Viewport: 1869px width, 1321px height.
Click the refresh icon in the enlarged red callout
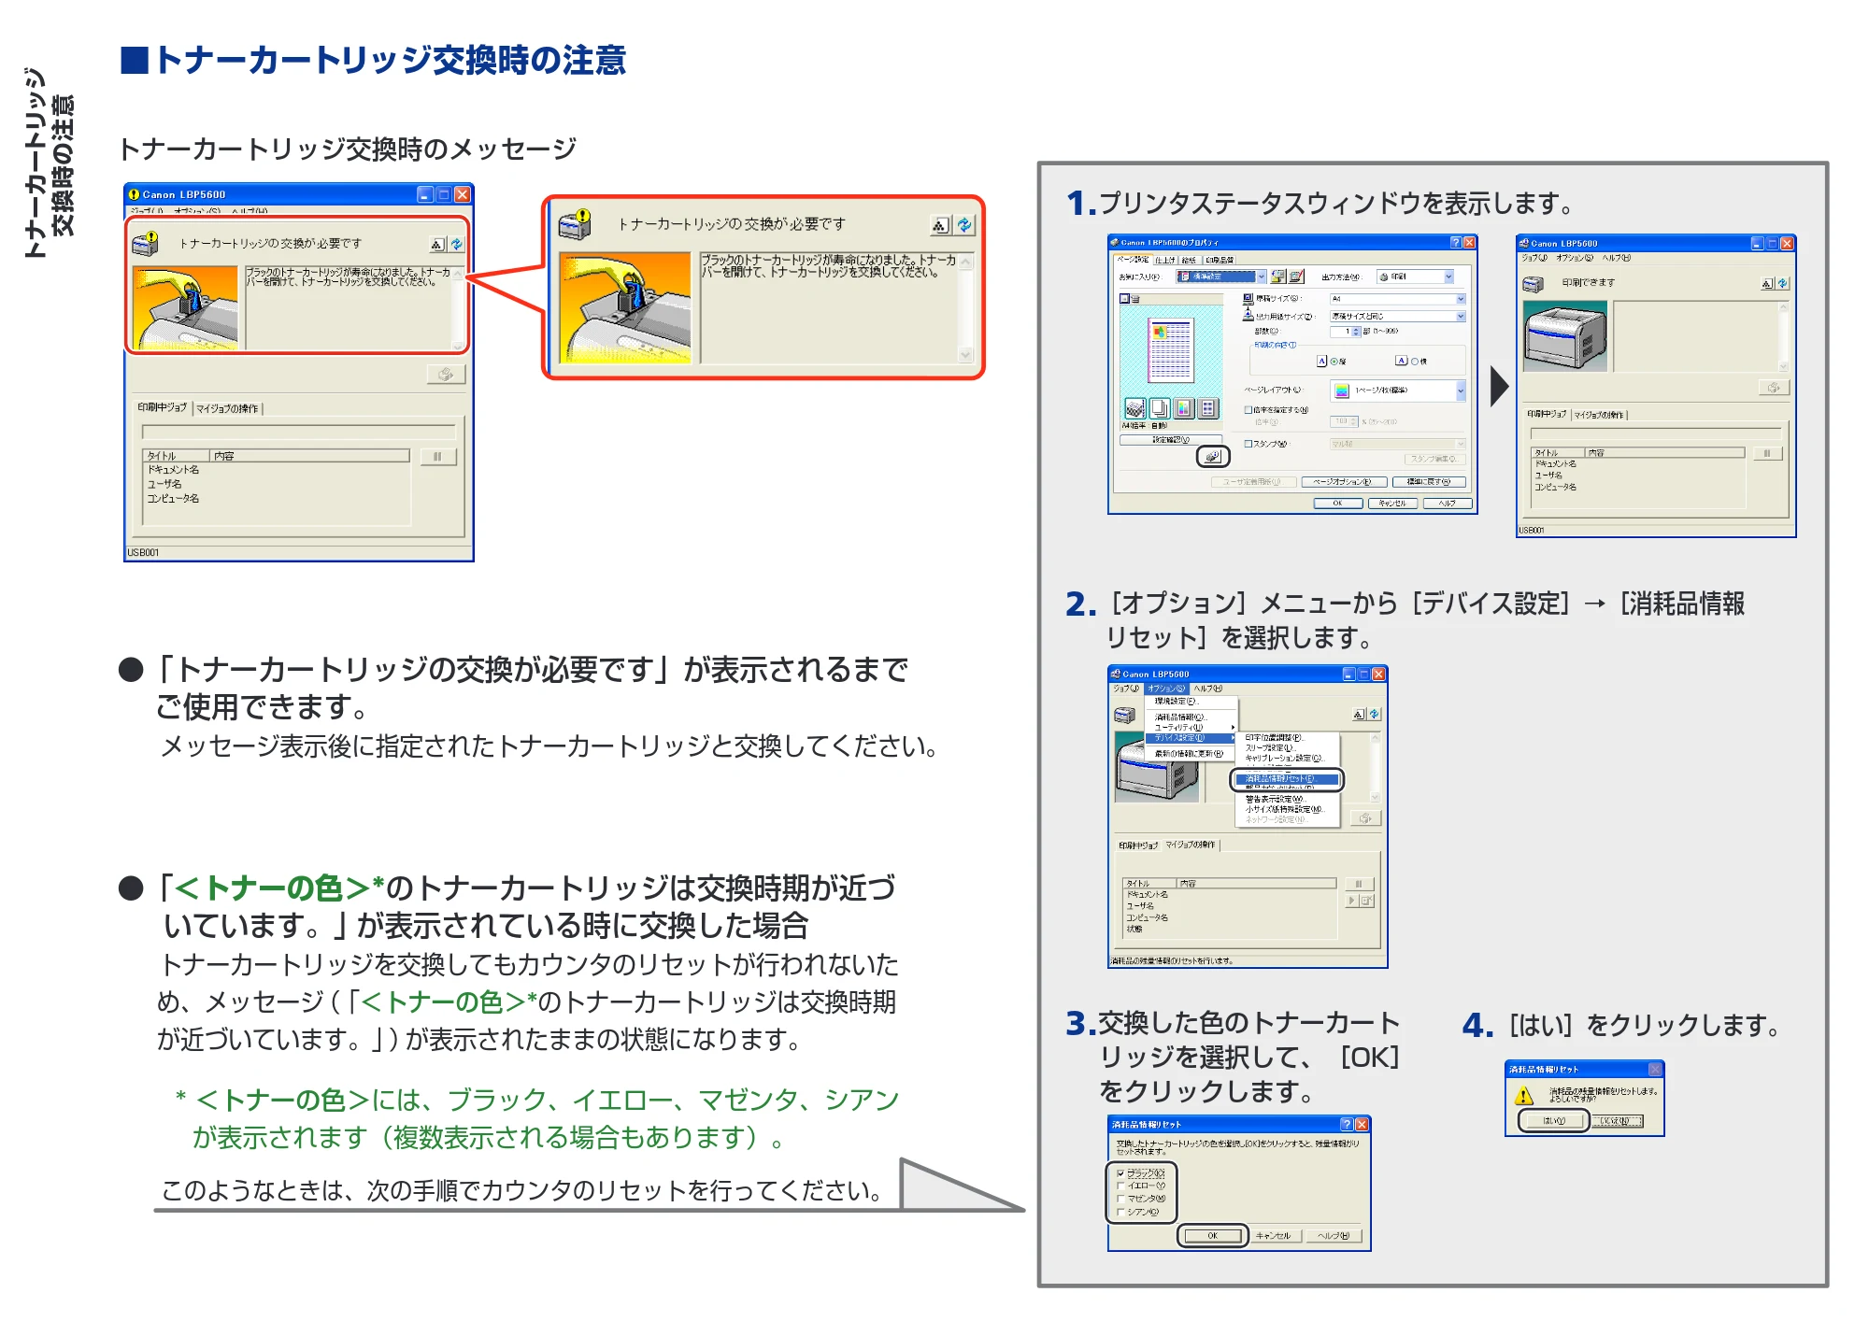click(x=963, y=225)
